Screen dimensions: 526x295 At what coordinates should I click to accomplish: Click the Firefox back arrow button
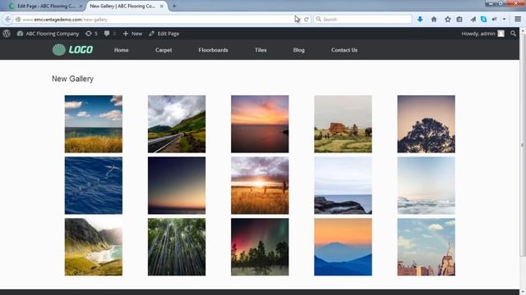tap(7, 20)
